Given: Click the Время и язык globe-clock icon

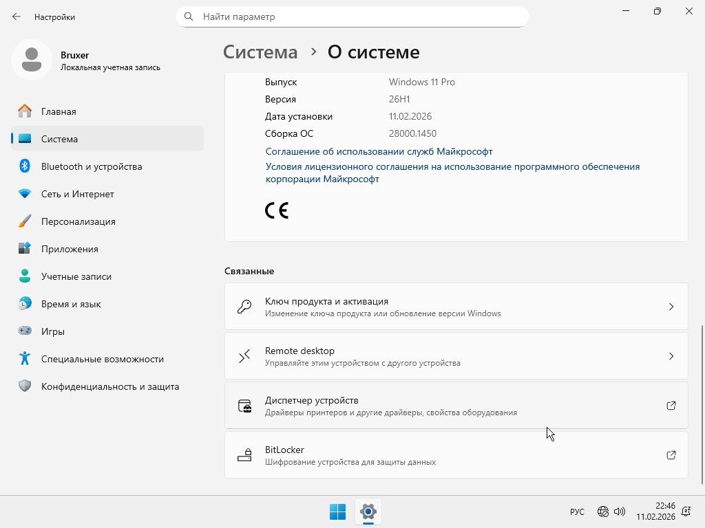Looking at the screenshot, I should [x=25, y=303].
